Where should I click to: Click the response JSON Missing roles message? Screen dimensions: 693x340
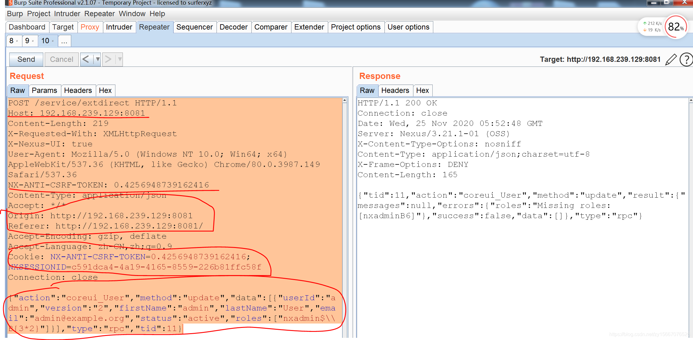pyautogui.click(x=522, y=205)
